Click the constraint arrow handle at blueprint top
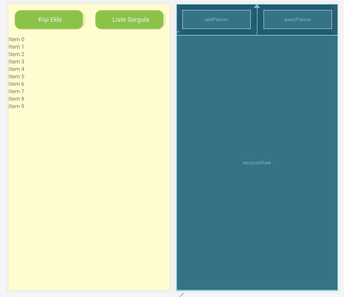Viewport: 344px width, 297px height. point(257,6)
